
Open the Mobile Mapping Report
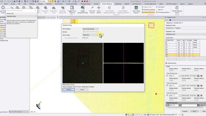pyautogui.click(x=177, y=10)
